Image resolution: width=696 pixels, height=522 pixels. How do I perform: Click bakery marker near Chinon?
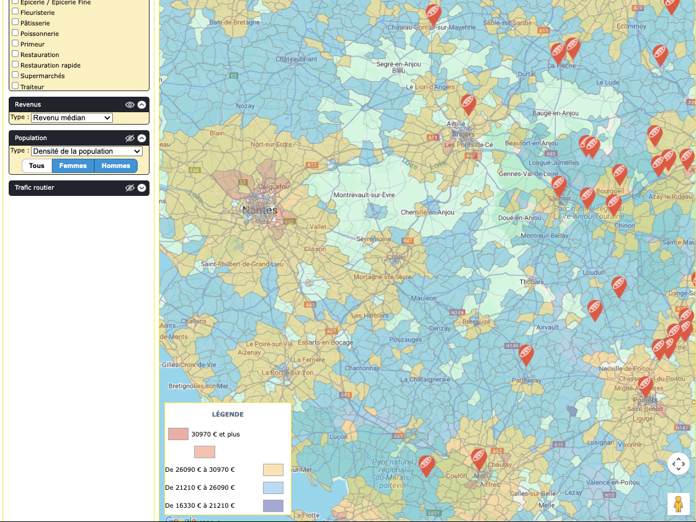pyautogui.click(x=614, y=204)
